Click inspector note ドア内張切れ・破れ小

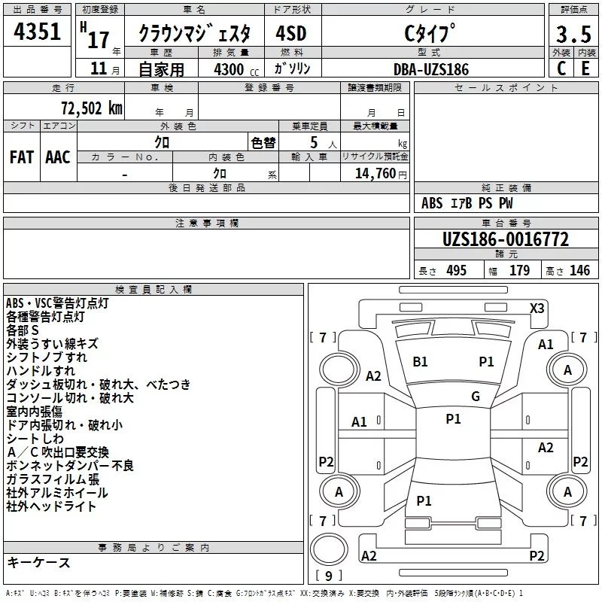[x=64, y=424]
